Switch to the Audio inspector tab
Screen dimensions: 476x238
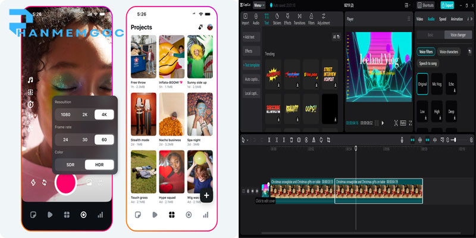coord(431,19)
